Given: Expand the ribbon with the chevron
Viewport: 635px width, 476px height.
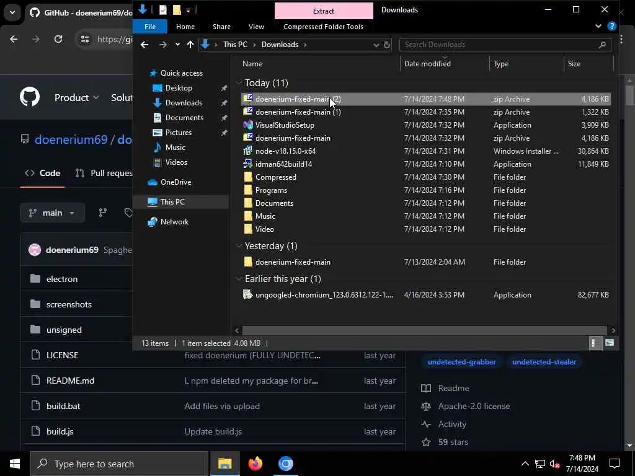Looking at the screenshot, I should [598, 27].
